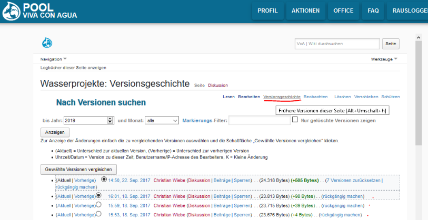Click the Anzeigen button
The width and height of the screenshot is (428, 220).
[x=55, y=132]
